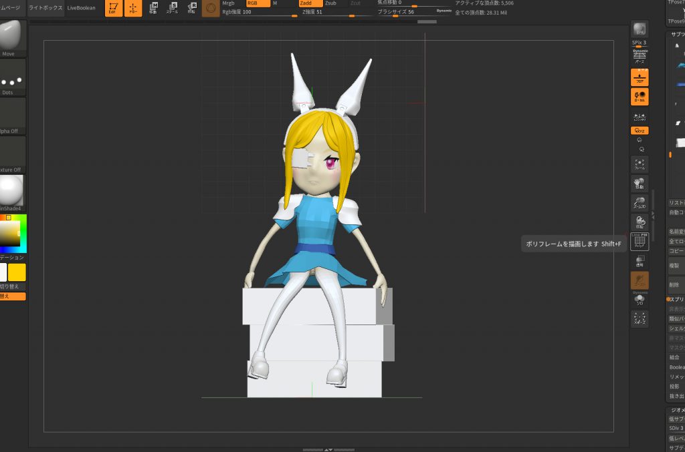Click the BPR render button

point(640,29)
